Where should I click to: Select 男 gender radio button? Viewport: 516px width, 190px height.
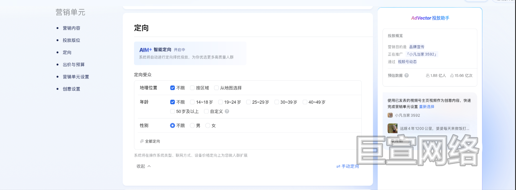(x=192, y=126)
